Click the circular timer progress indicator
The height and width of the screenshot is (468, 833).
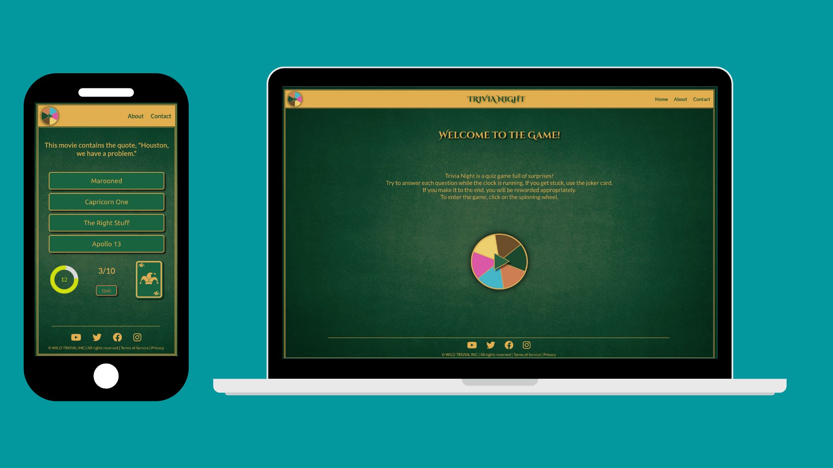[x=64, y=279]
